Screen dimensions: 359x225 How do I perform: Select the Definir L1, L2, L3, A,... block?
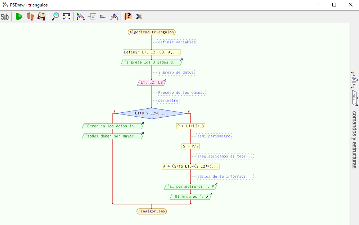pos(152,52)
